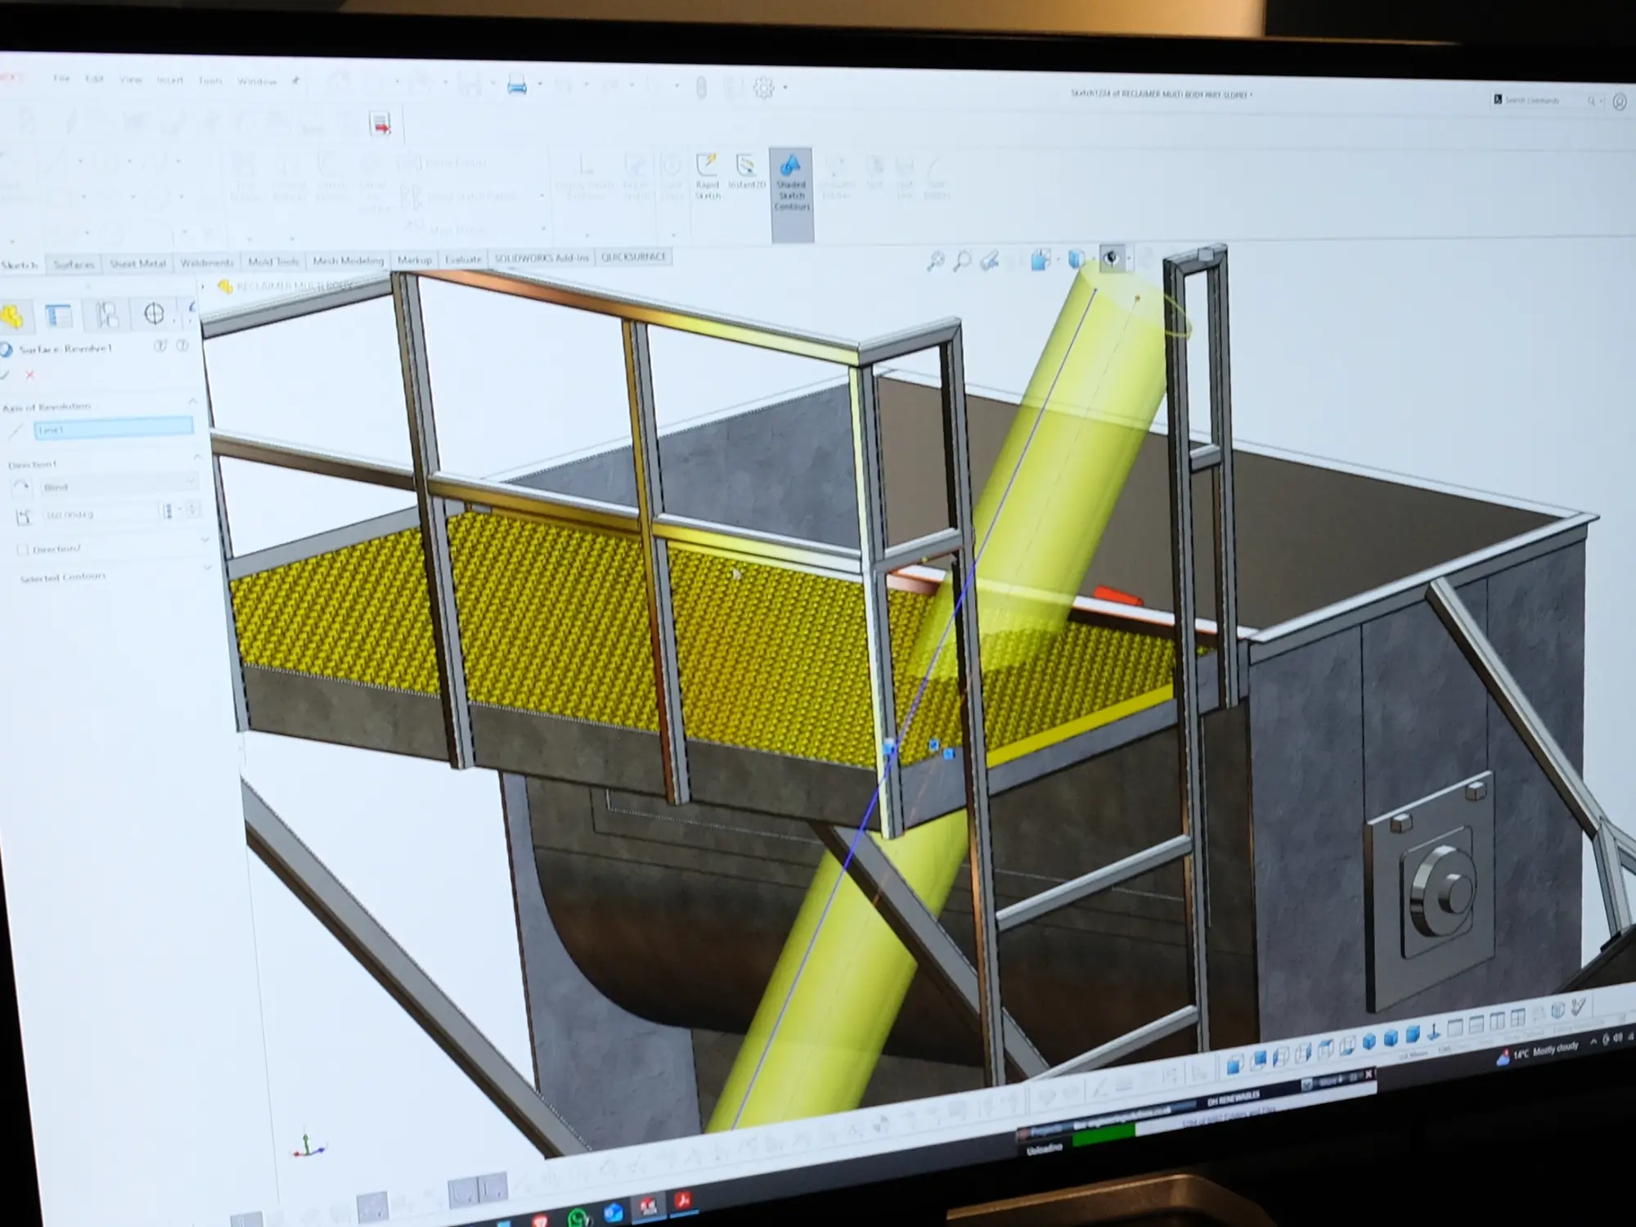The width and height of the screenshot is (1636, 1227).
Task: Open the Insert menu
Action: [x=169, y=80]
